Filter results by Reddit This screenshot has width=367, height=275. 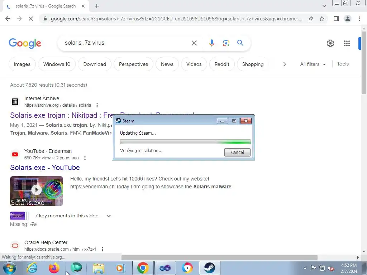point(222,64)
